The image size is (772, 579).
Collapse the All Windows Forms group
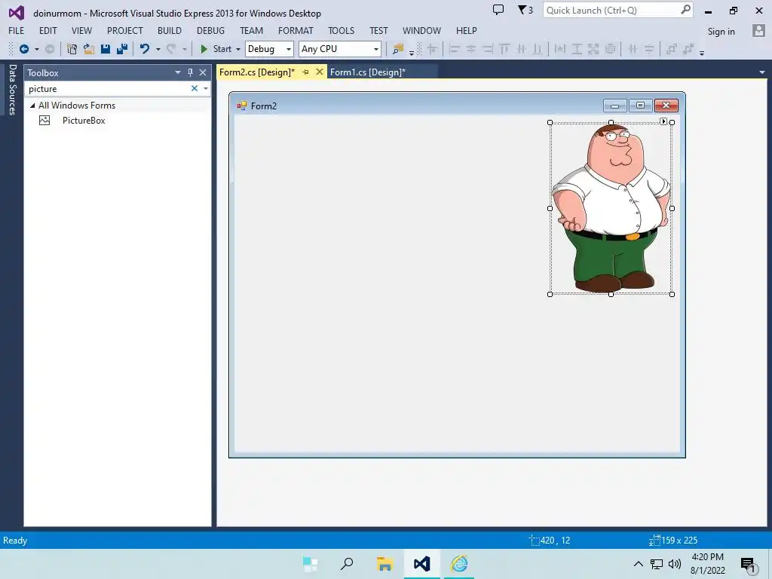pos(32,106)
